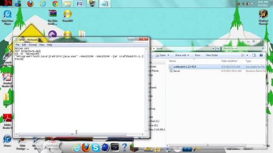
Task: Launch Firefox from the bottom dock
Action: (x=86, y=147)
